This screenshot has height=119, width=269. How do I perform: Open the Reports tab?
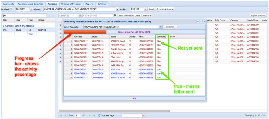tap(89, 4)
